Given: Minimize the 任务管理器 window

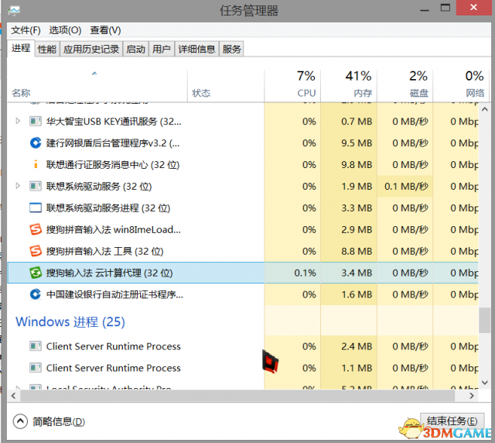Looking at the screenshot, I should [x=425, y=9].
